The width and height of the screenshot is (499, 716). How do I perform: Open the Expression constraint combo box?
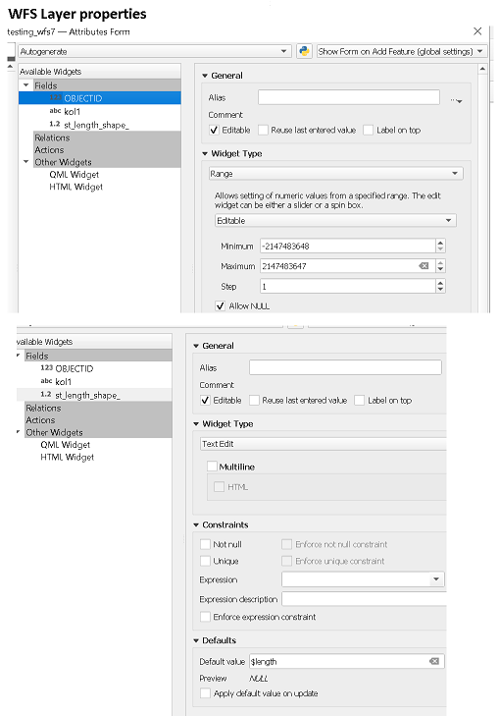363,579
